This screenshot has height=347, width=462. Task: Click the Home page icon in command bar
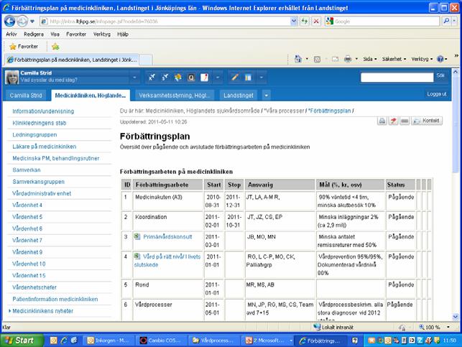coord(298,59)
